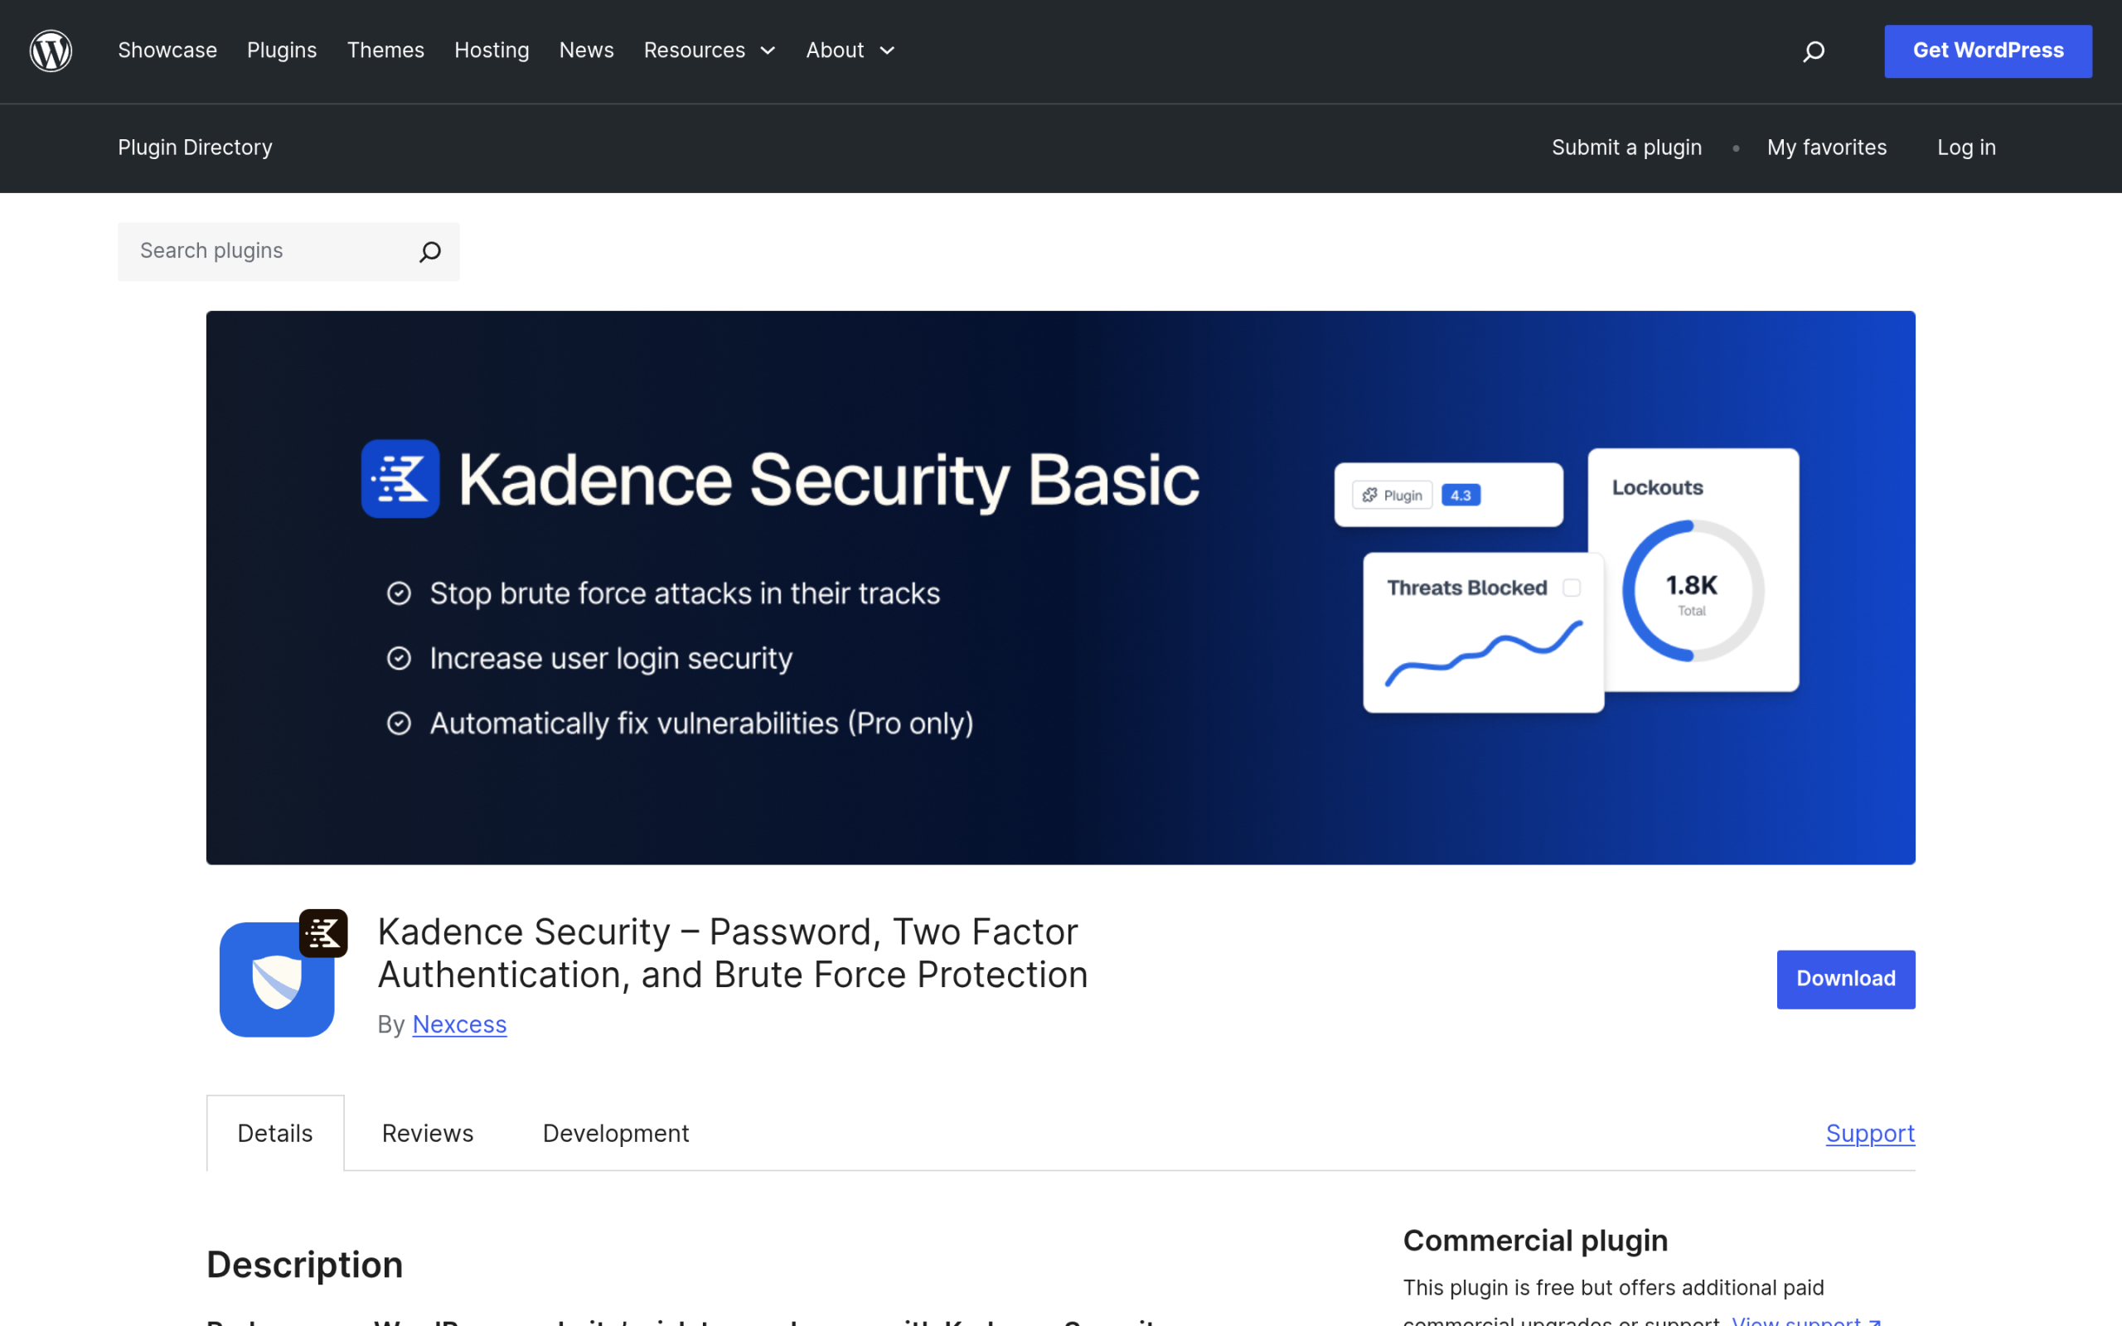Click the Get WordPress button

(x=1988, y=51)
